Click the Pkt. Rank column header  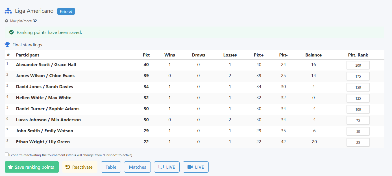click(x=358, y=55)
